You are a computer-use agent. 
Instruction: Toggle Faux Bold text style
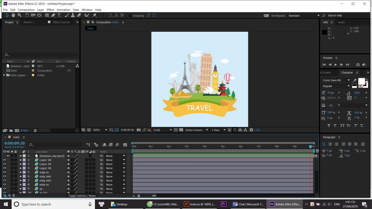pos(329,126)
